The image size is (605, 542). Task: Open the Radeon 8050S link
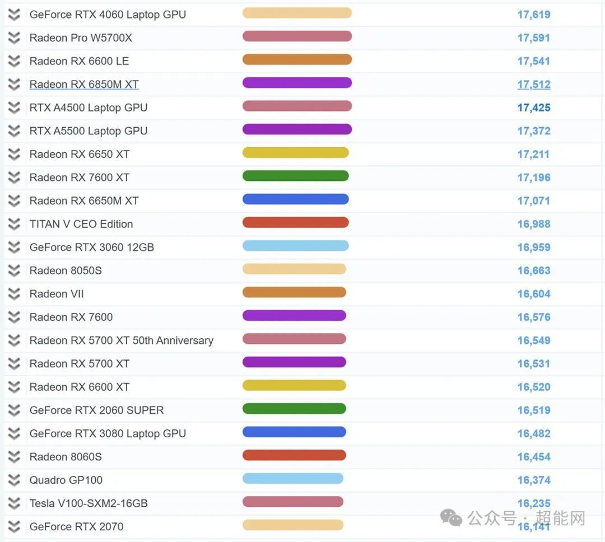click(x=66, y=270)
